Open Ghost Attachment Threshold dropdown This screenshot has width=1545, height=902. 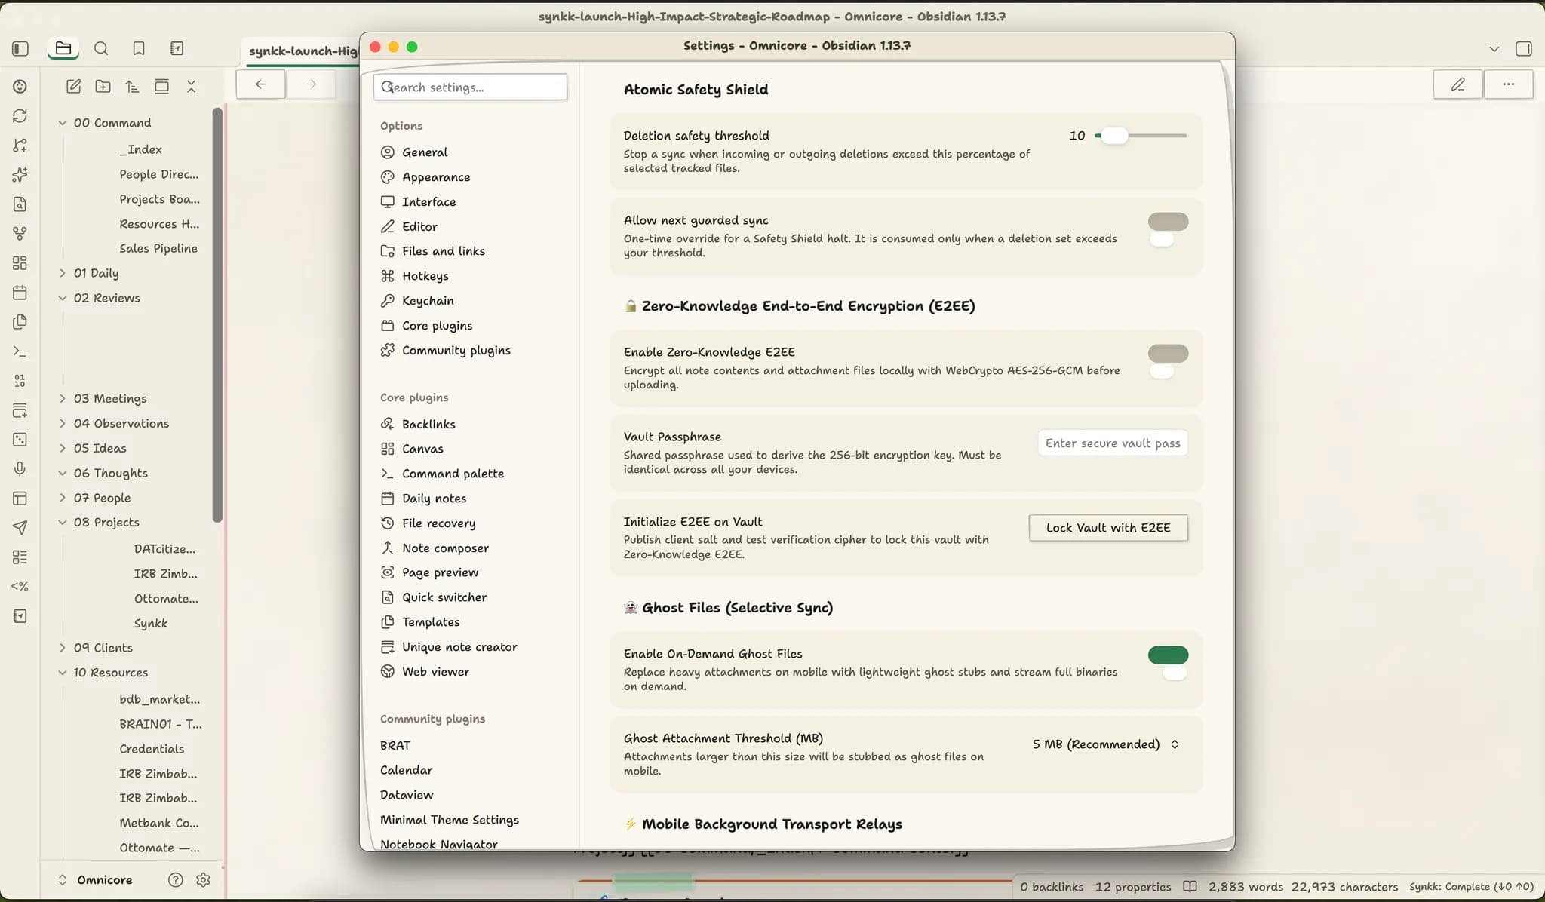click(x=1106, y=745)
